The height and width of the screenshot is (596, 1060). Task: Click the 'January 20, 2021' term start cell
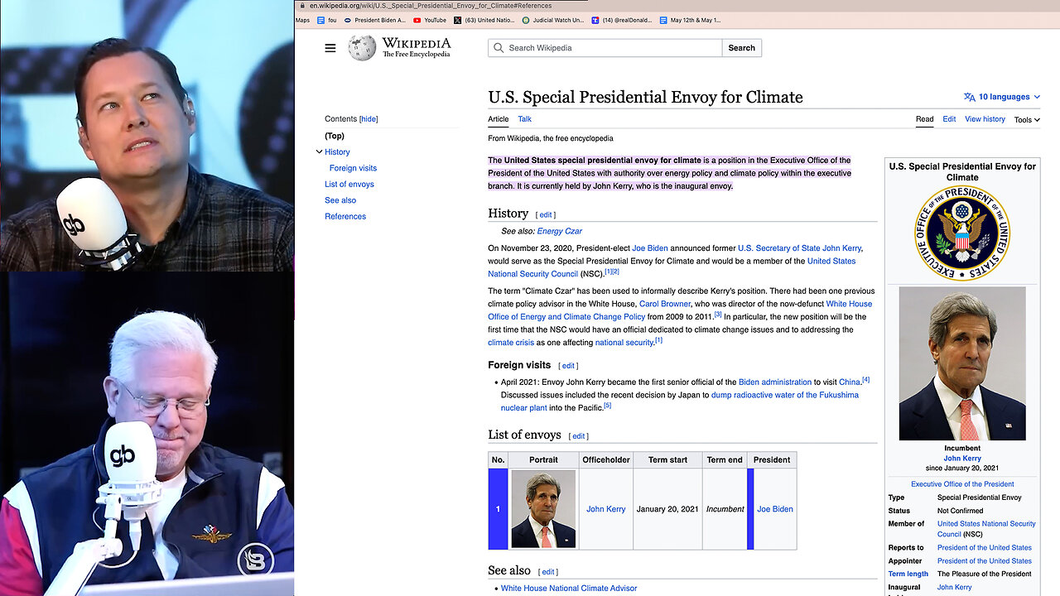coord(667,509)
